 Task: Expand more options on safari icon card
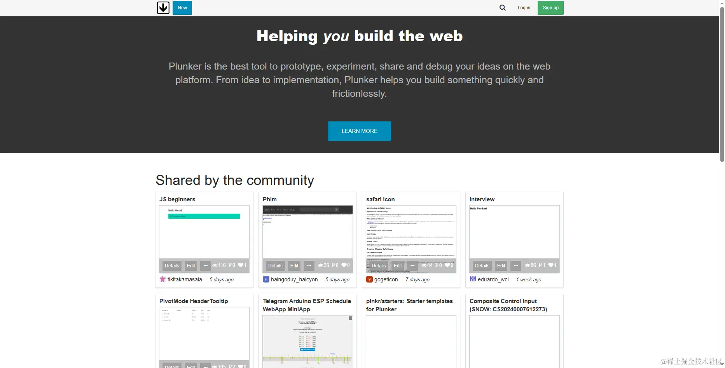pos(412,266)
